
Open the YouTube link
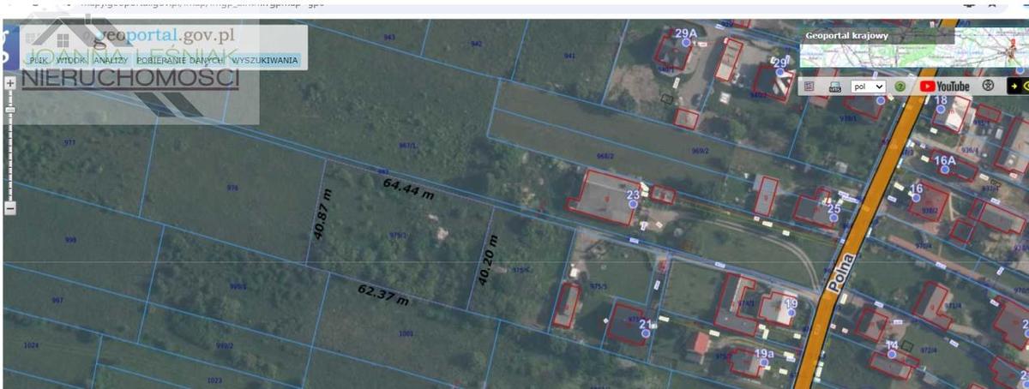coord(945,87)
